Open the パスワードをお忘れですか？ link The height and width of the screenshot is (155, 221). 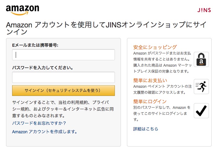[x=39, y=123]
